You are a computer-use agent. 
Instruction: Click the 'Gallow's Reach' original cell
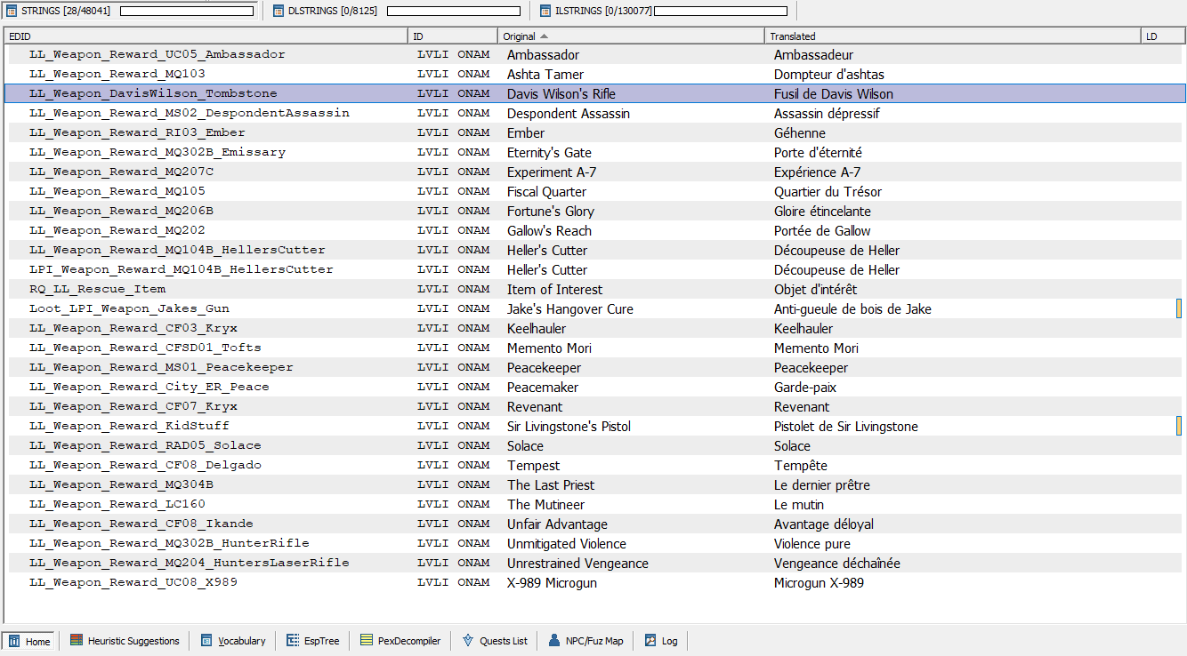coord(549,230)
